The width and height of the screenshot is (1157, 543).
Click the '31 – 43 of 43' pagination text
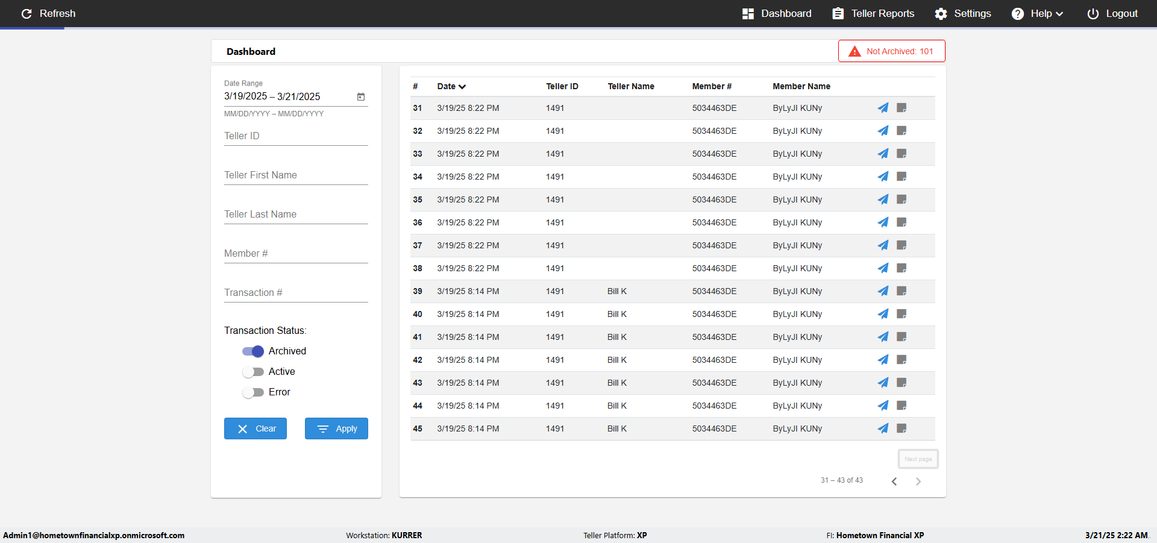tap(842, 480)
